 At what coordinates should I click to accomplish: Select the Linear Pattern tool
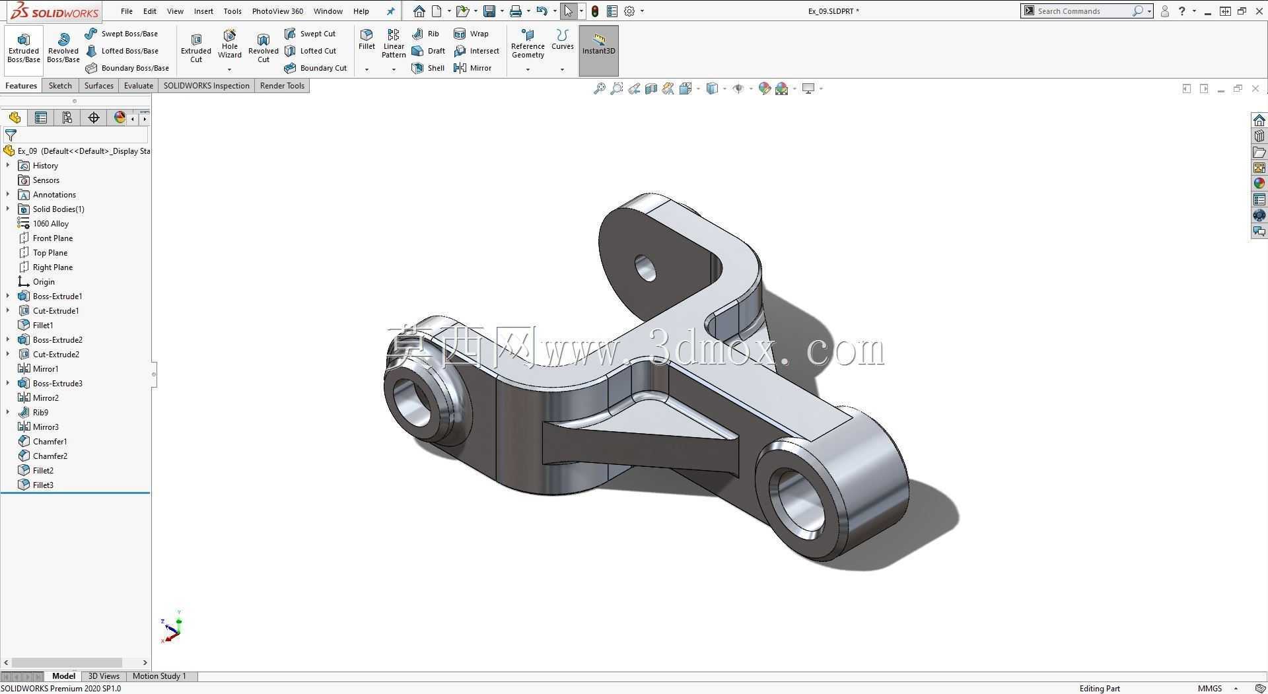394,44
